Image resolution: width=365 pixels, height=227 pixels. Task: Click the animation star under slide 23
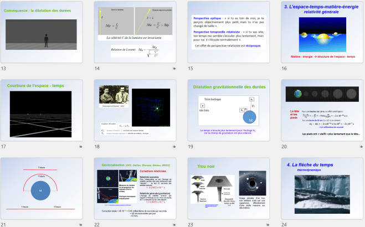268,225
